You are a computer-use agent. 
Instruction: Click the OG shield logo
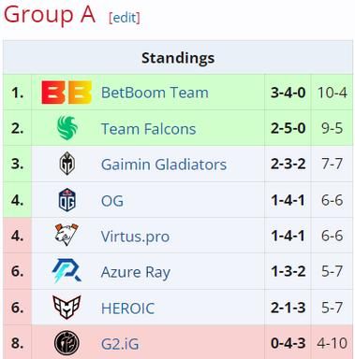[67, 200]
